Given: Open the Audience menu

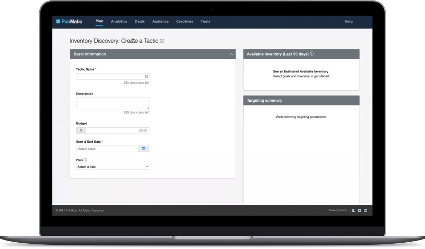Looking at the screenshot, I should click(160, 22).
